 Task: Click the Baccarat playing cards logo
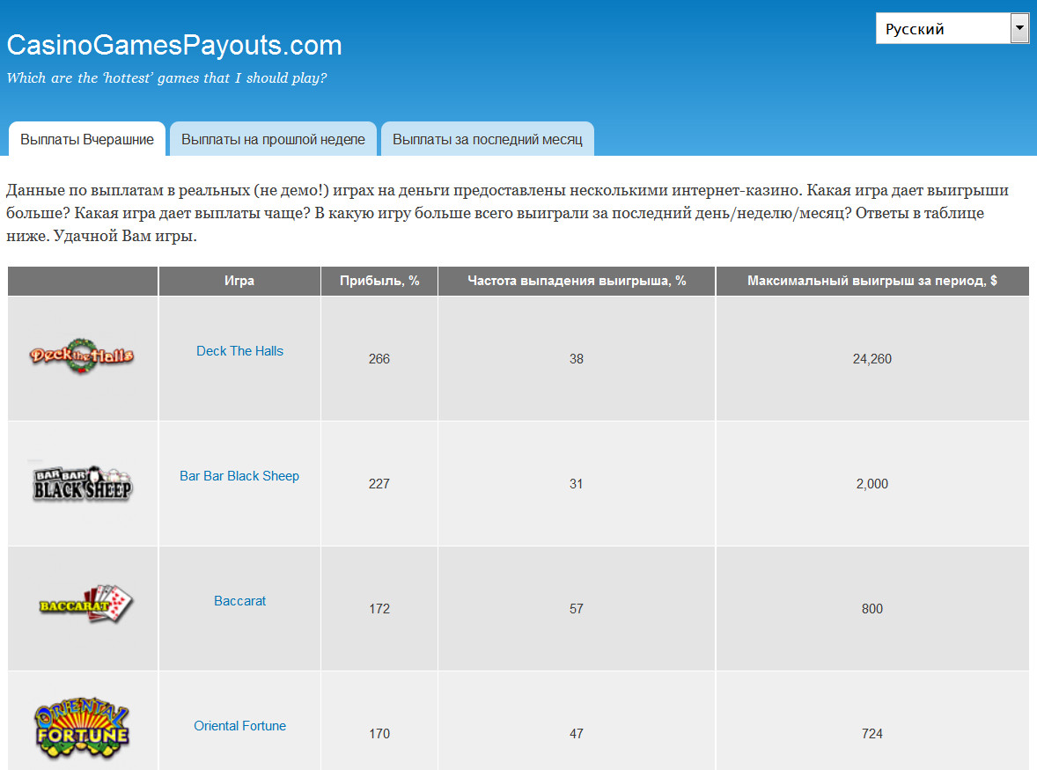[x=82, y=607]
